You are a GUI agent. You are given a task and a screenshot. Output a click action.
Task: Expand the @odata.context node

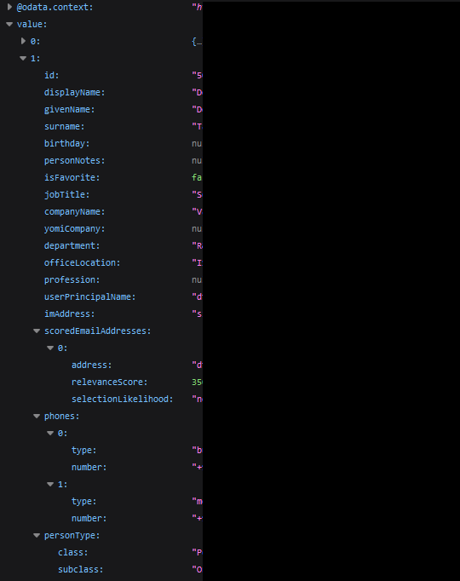click(9, 7)
